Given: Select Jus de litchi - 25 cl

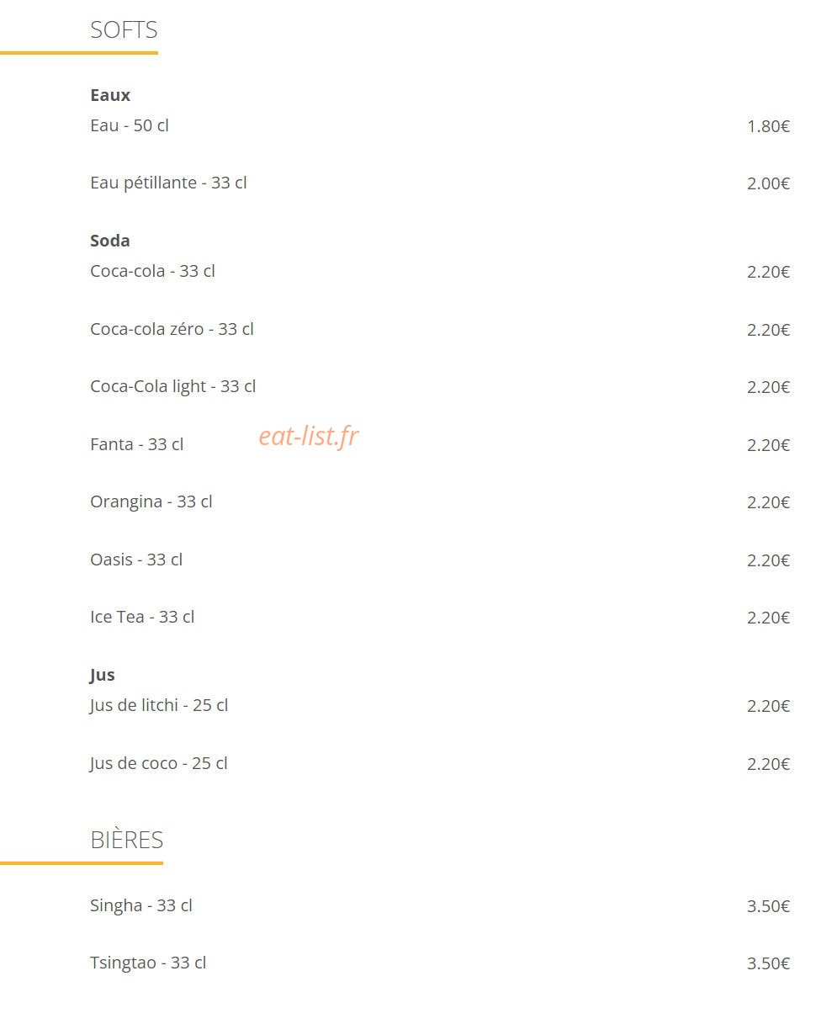Looking at the screenshot, I should [159, 705].
